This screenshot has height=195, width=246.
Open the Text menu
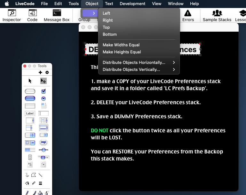(109, 4)
